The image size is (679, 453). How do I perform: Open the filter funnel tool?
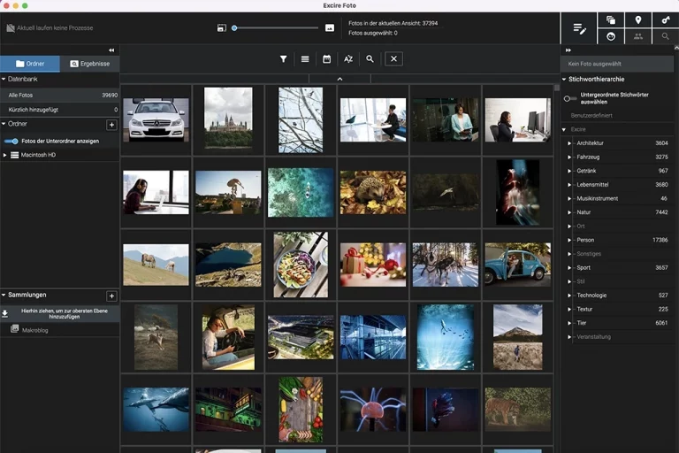[283, 58]
